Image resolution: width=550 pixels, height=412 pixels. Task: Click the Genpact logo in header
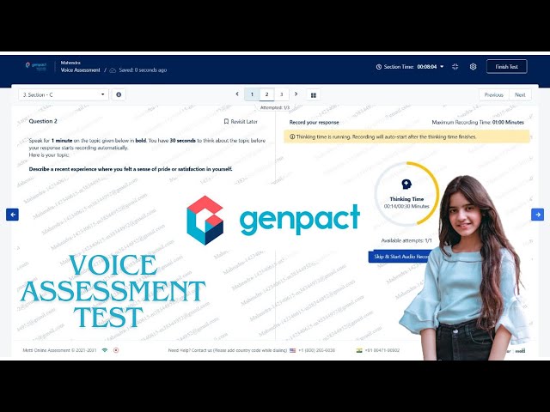tap(36, 66)
